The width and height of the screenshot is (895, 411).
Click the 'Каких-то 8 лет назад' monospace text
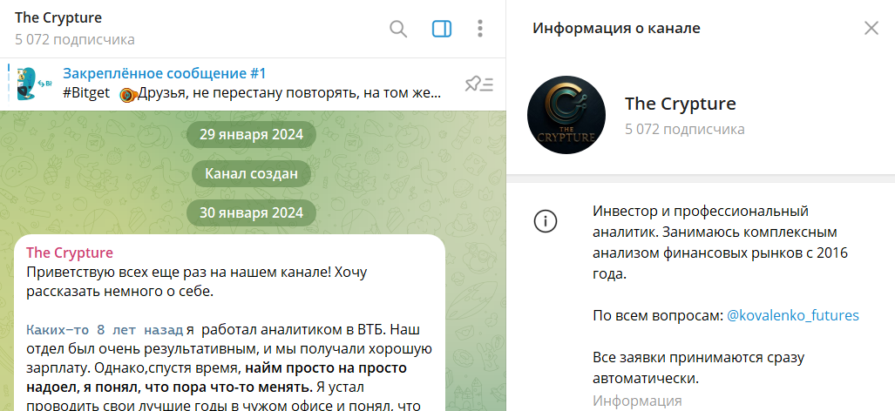pos(105,329)
